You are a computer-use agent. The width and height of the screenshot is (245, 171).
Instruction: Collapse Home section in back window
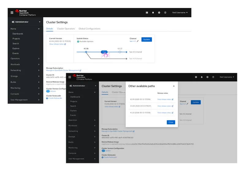pos(25,29)
